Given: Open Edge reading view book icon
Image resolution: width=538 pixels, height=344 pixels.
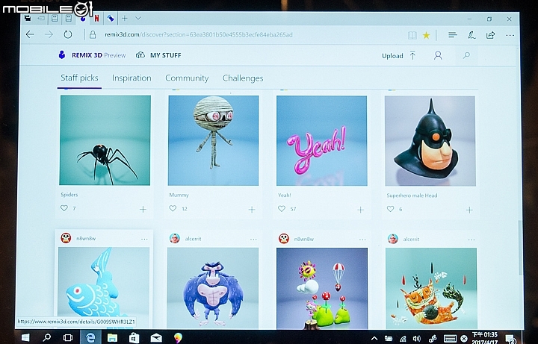Looking at the screenshot, I should click(x=412, y=35).
